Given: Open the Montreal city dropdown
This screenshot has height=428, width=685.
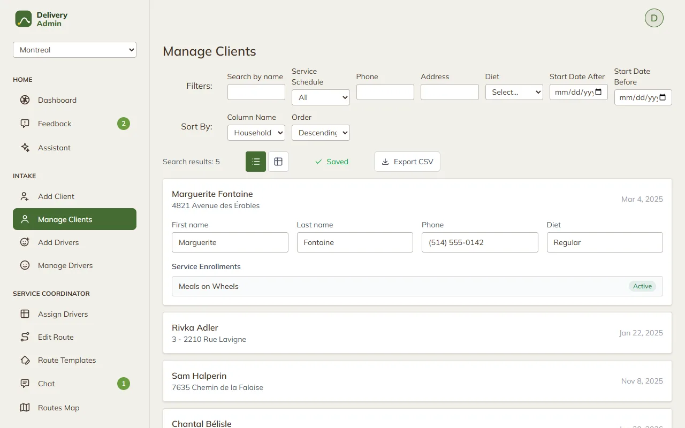Looking at the screenshot, I should [75, 50].
